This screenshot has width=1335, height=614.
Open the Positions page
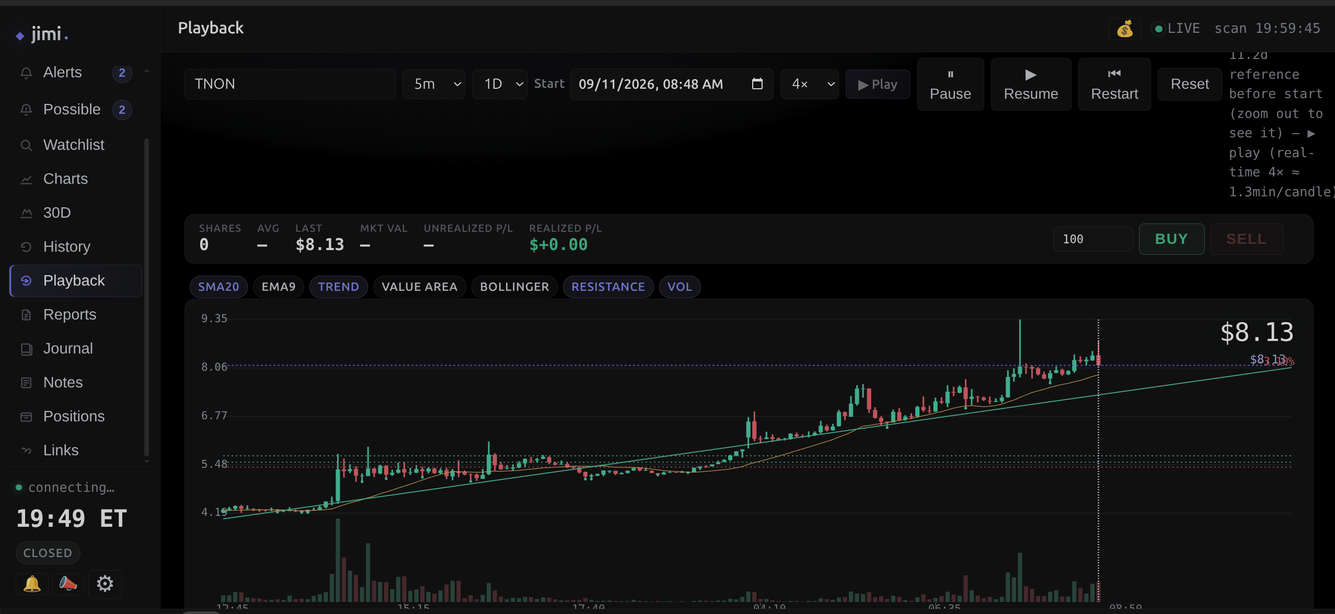(x=76, y=416)
